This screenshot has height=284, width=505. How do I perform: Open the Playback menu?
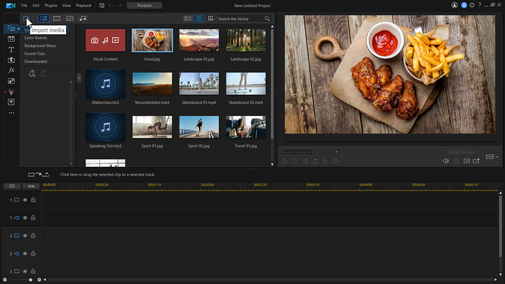click(83, 6)
